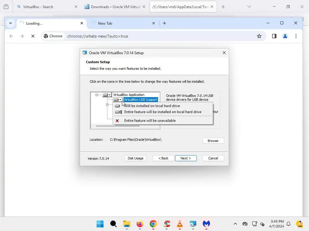This screenshot has height=231, width=309.
Task: Open VLC media player from taskbar
Action: (x=180, y=224)
